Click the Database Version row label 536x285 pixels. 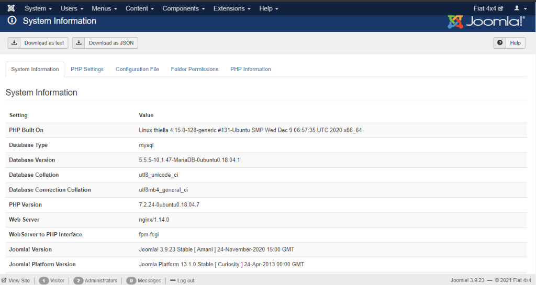pos(32,160)
